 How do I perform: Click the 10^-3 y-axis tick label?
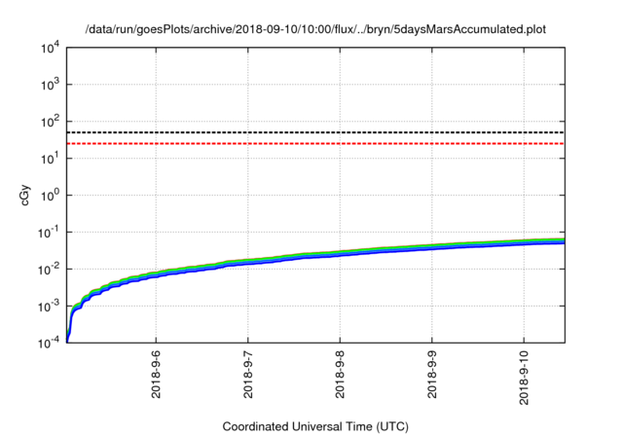pos(49,307)
